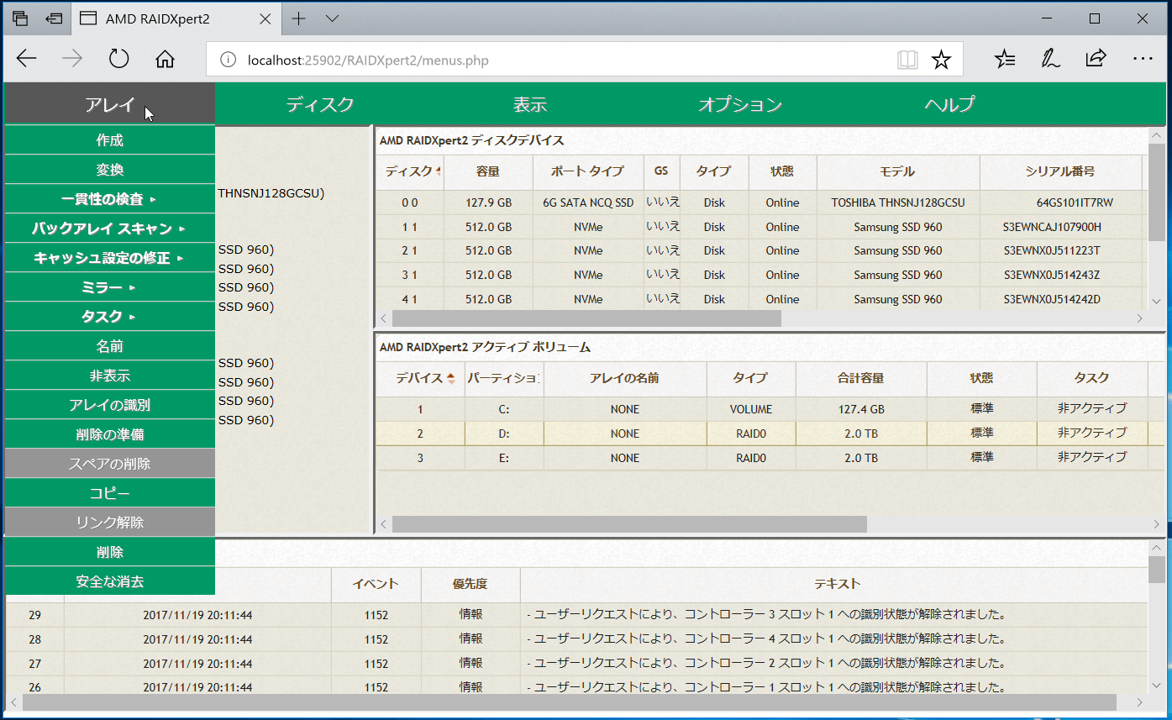Image resolution: width=1172 pixels, height=720 pixels.
Task: Choose 削除 menu entry
Action: (x=110, y=552)
